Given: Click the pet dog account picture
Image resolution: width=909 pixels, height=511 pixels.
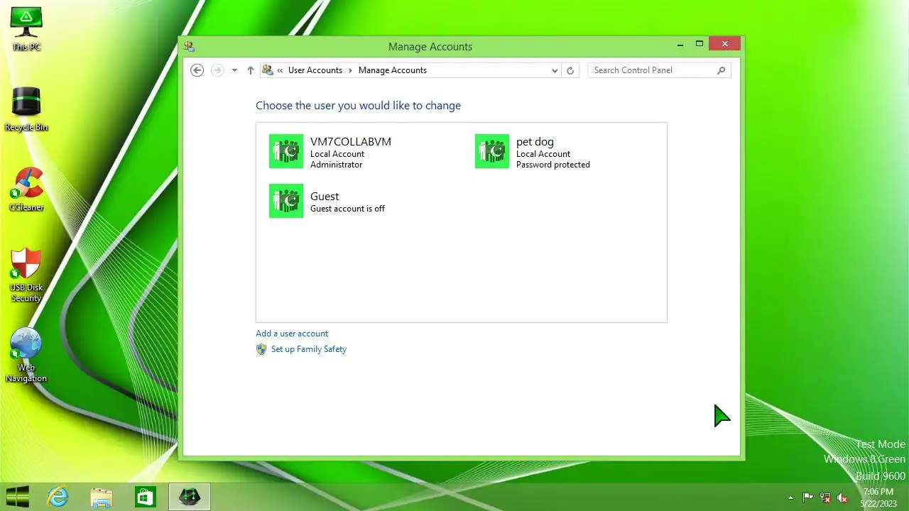Looking at the screenshot, I should tap(492, 151).
